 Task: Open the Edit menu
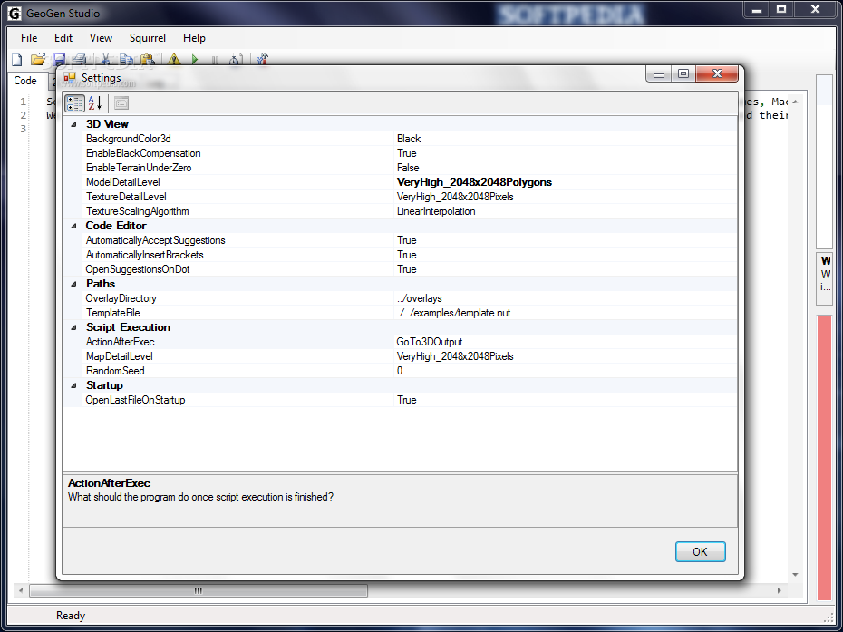click(x=63, y=38)
